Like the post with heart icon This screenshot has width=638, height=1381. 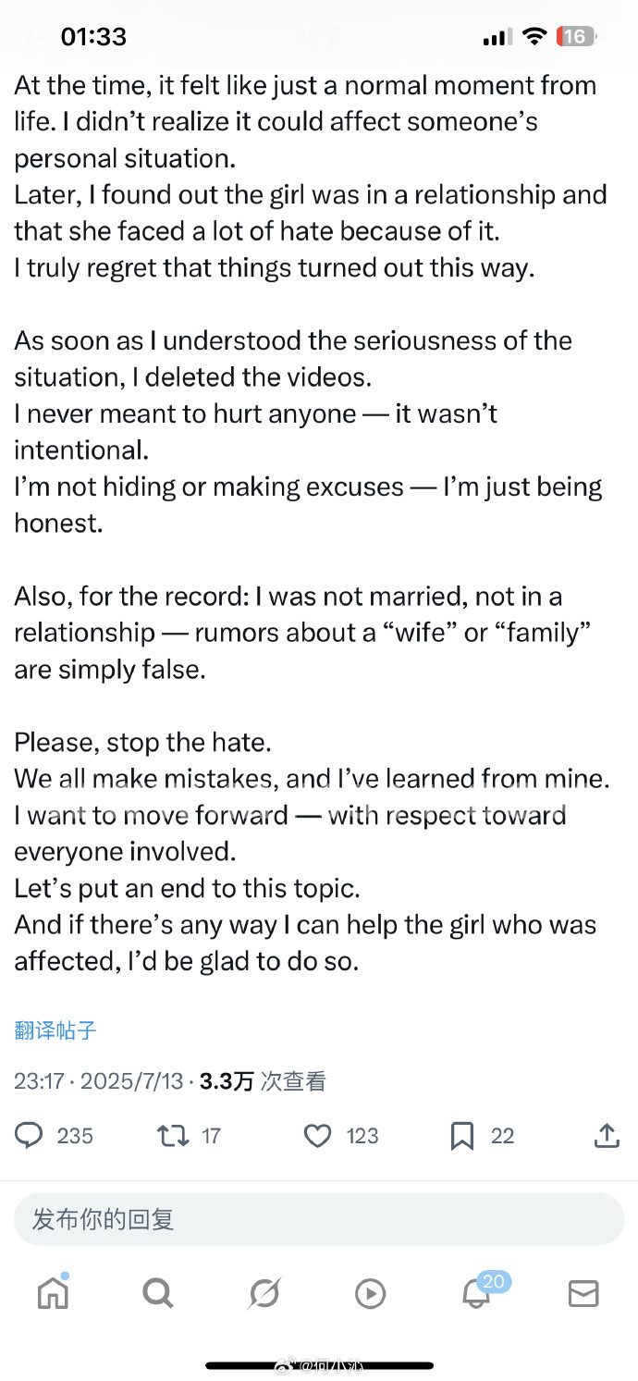[317, 1136]
